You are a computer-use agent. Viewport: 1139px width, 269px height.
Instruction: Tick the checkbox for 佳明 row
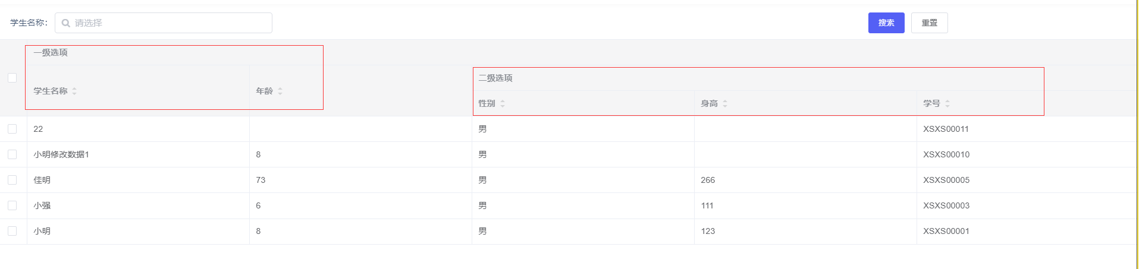[12, 180]
